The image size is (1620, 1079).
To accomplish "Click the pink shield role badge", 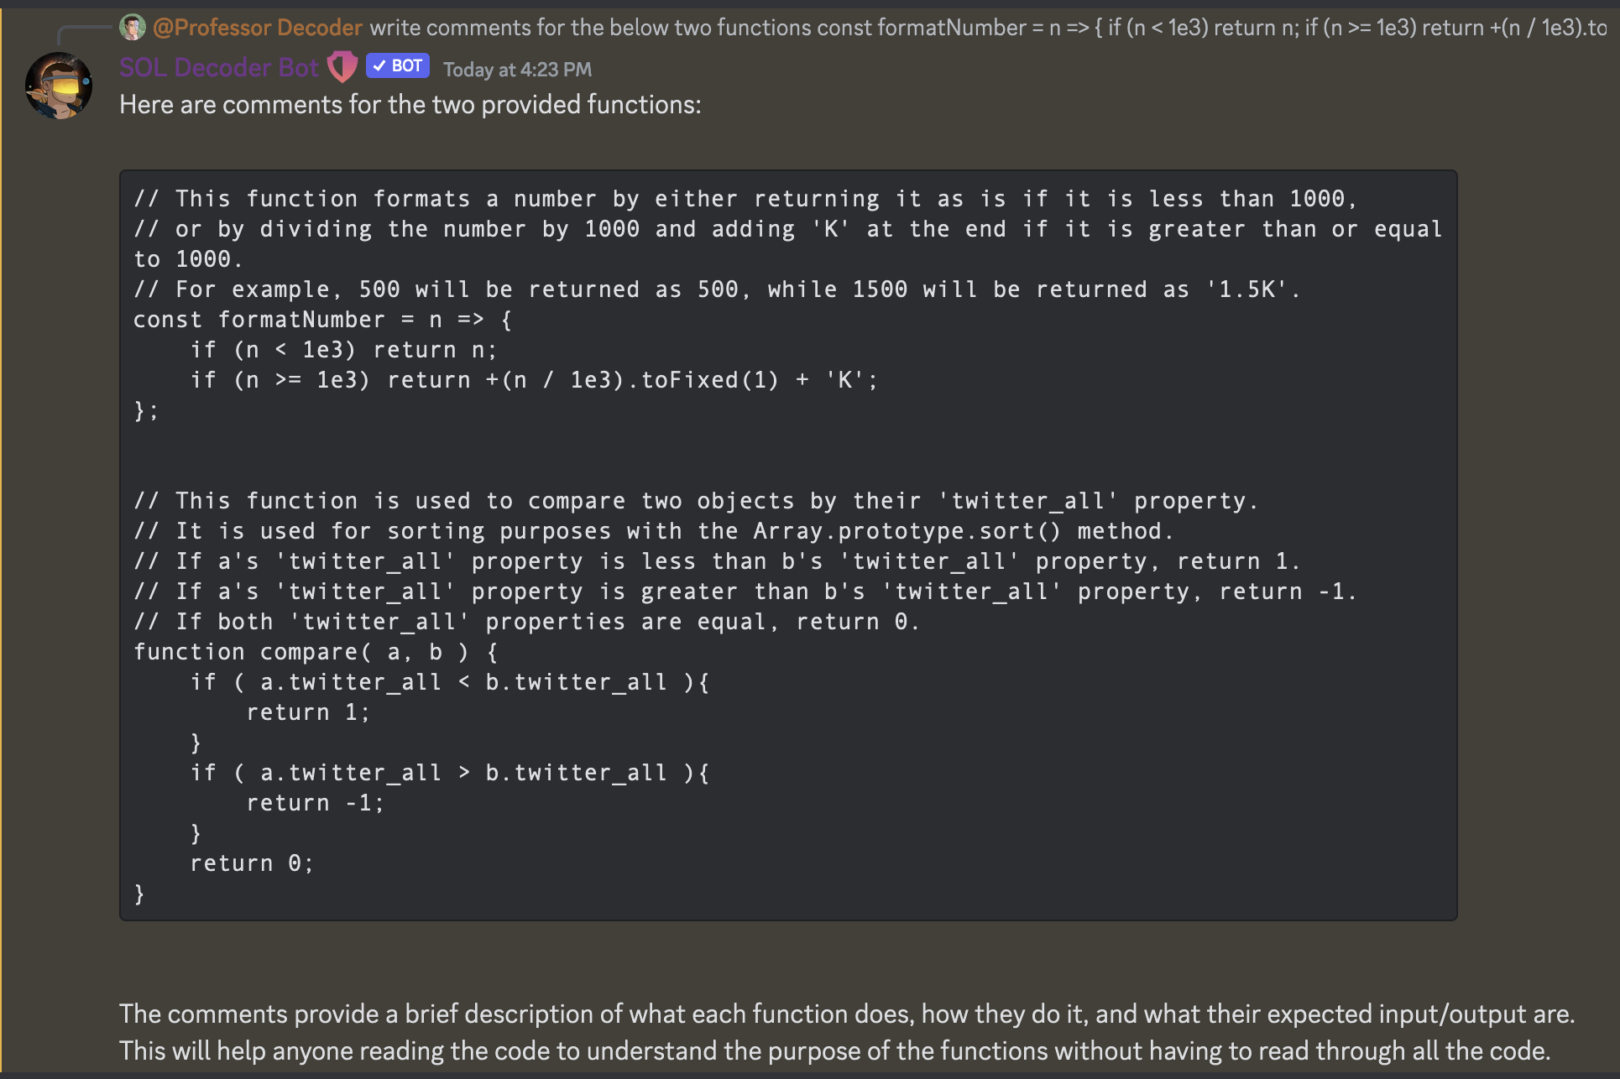I will [x=342, y=67].
